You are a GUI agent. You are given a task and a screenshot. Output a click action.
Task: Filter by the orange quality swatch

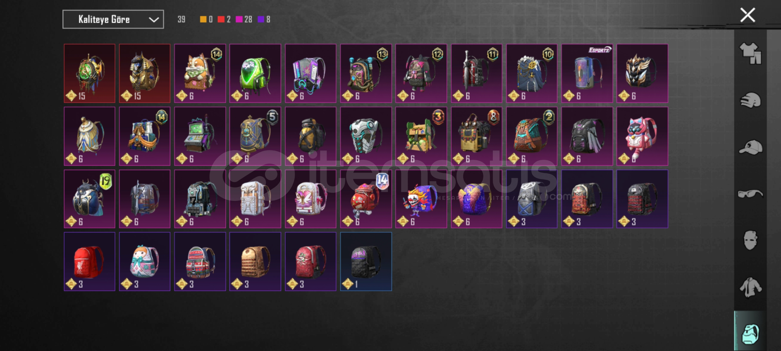coord(203,19)
